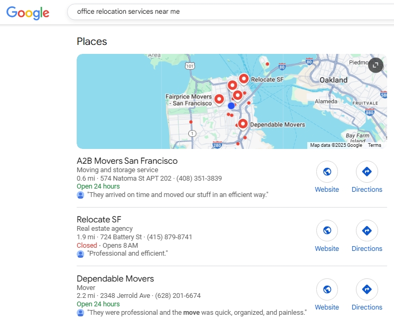This screenshot has width=394, height=328.
Task: Open A2B Movers San Francisco listing title
Action: pos(127,161)
